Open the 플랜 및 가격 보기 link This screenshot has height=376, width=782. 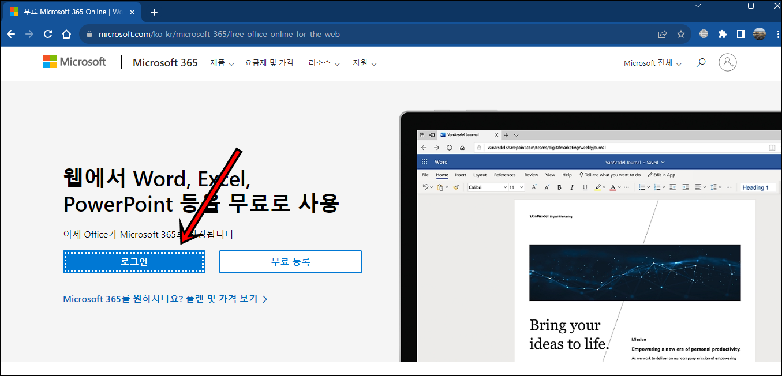165,299
